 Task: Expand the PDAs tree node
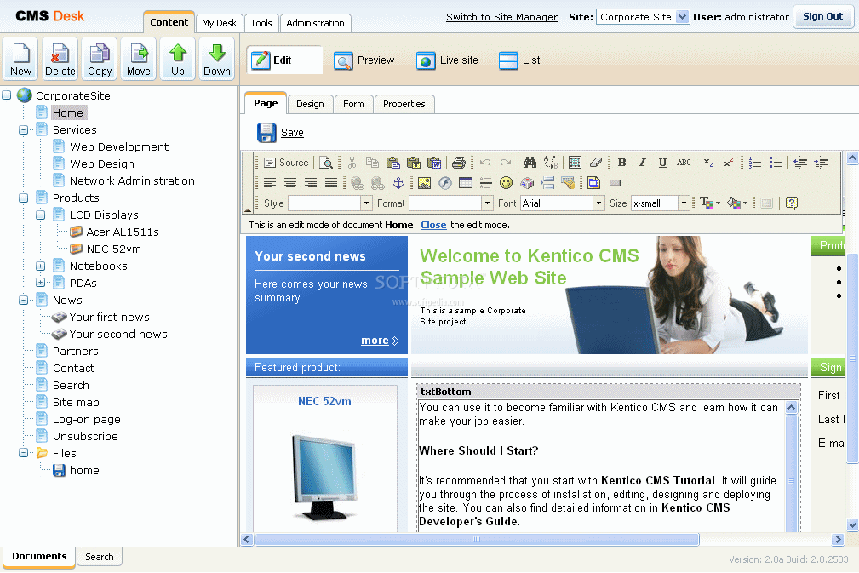point(41,284)
